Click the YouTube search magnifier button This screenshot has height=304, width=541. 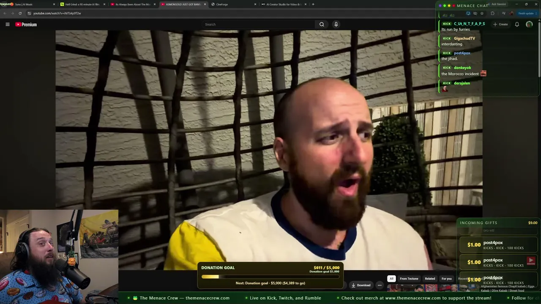[322, 24]
